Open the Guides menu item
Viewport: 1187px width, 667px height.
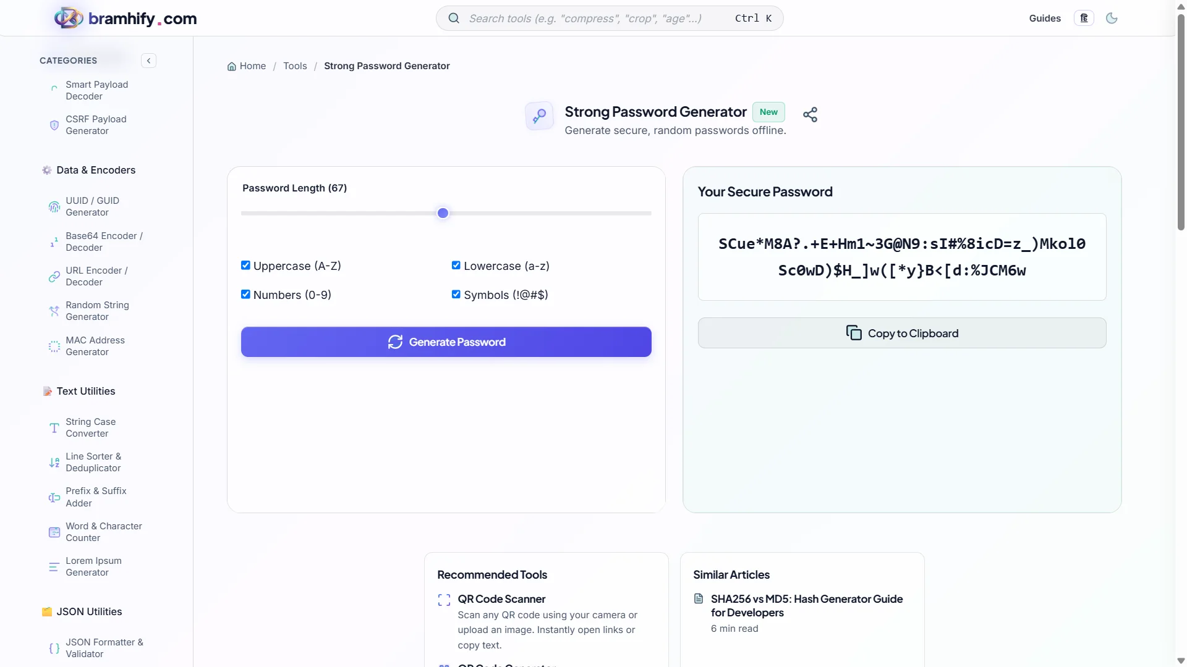[1045, 18]
